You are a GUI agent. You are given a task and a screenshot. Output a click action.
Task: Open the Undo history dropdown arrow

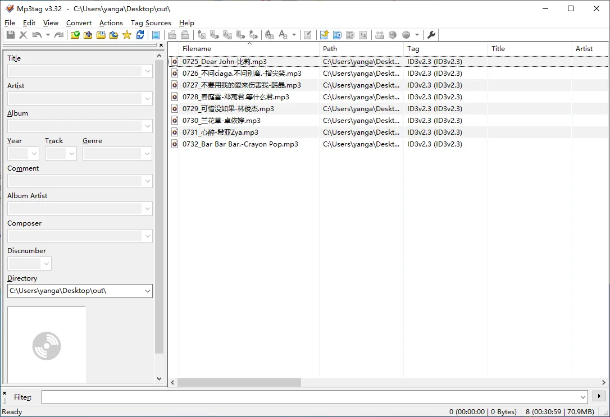point(48,35)
